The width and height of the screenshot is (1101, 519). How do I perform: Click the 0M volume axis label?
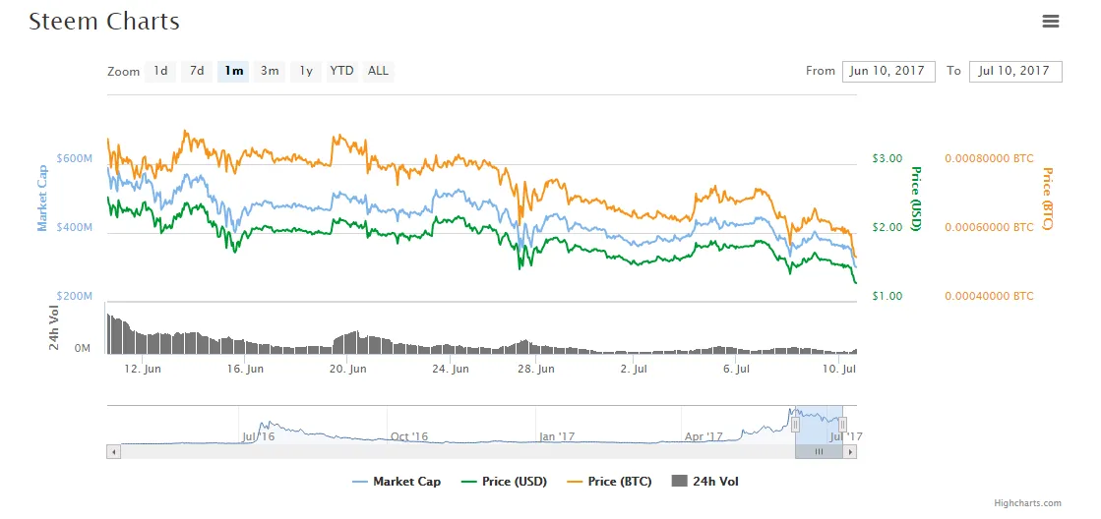pyautogui.click(x=82, y=348)
